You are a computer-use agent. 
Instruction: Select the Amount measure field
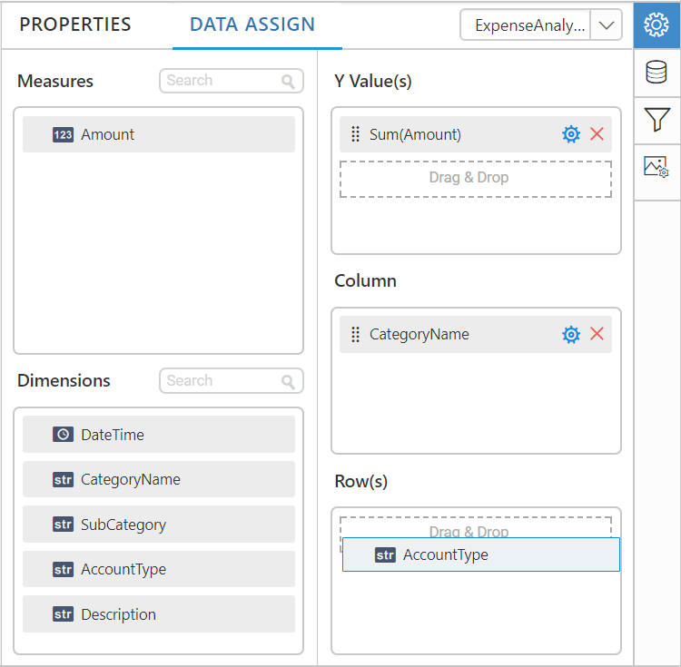(158, 134)
